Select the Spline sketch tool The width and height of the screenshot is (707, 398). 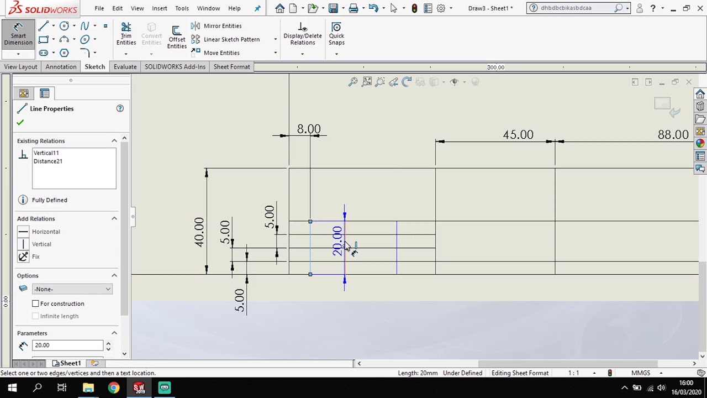tap(85, 26)
